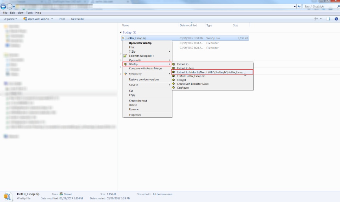Collapse the Today (3) group
This screenshot has height=202, width=340.
pos(120,32)
